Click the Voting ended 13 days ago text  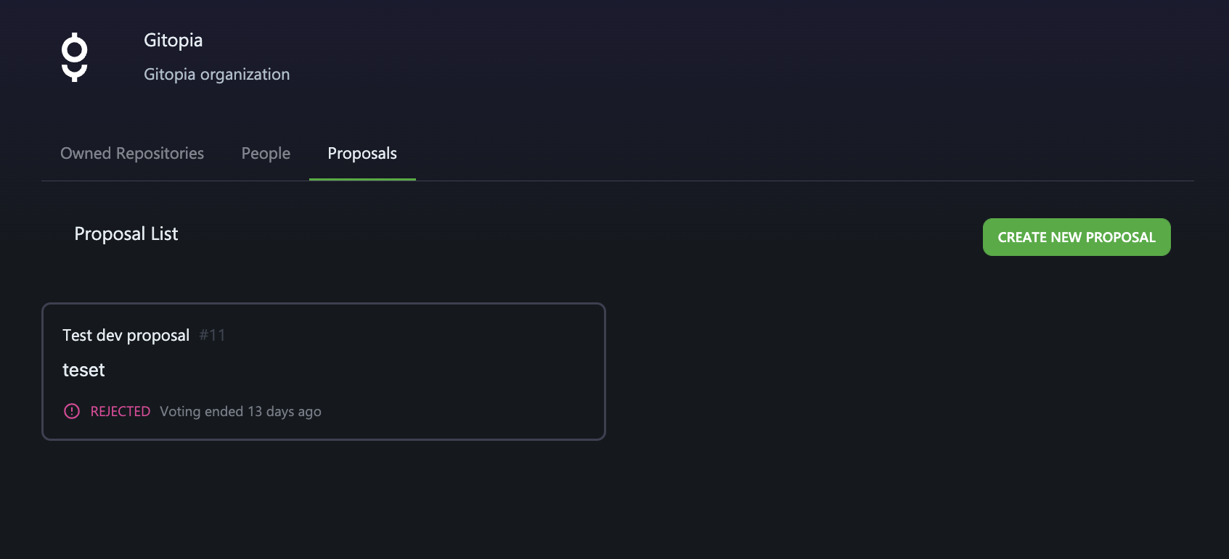[240, 411]
